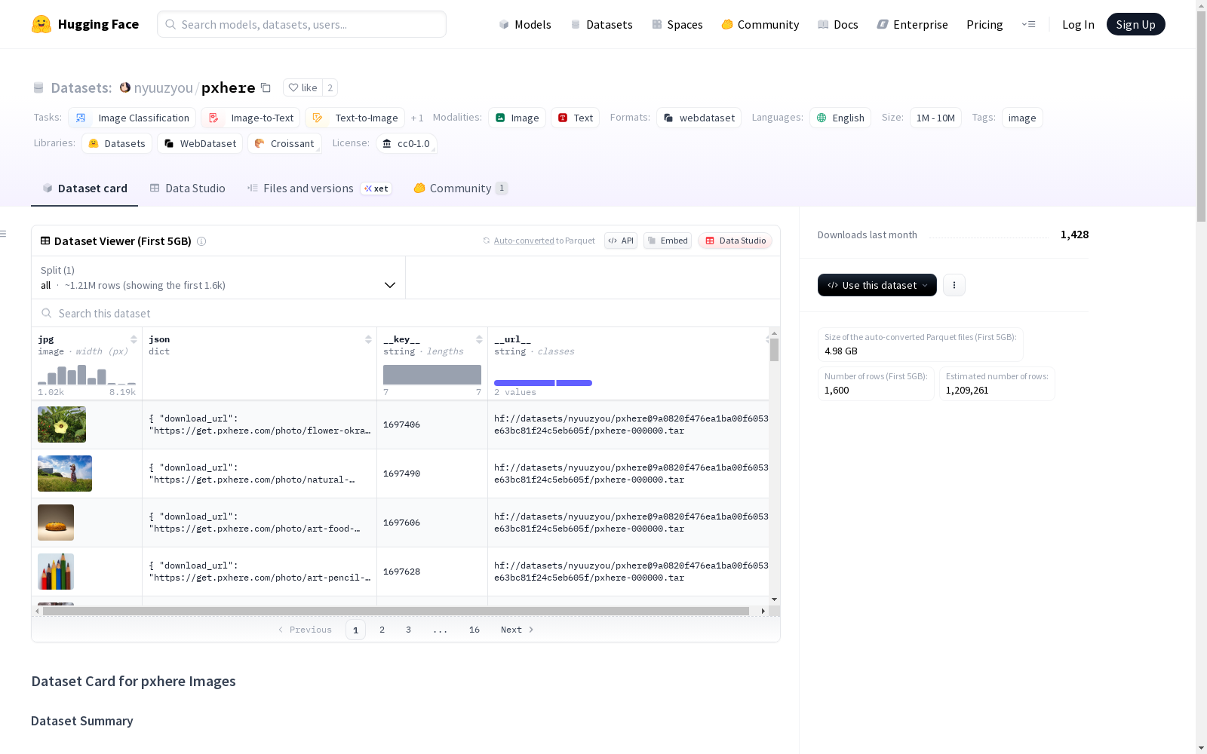This screenshot has height=754, width=1207.
Task: Go to page 3 of the dataset viewer
Action: coord(408,630)
